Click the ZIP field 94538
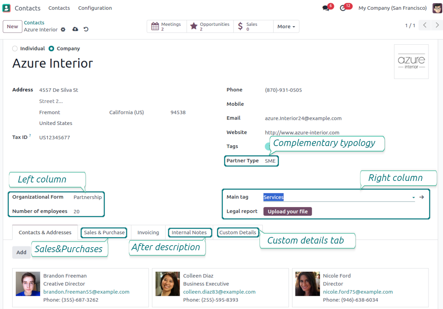The width and height of the screenshot is (443, 309). (178, 112)
